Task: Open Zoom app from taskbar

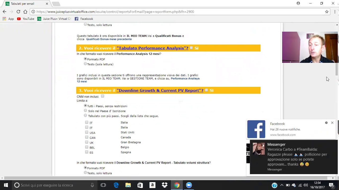Action: (x=189, y=185)
